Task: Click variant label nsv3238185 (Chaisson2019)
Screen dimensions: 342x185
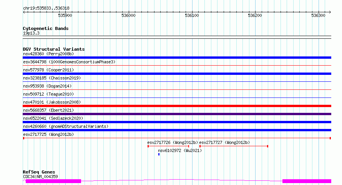Action: tap(52, 78)
